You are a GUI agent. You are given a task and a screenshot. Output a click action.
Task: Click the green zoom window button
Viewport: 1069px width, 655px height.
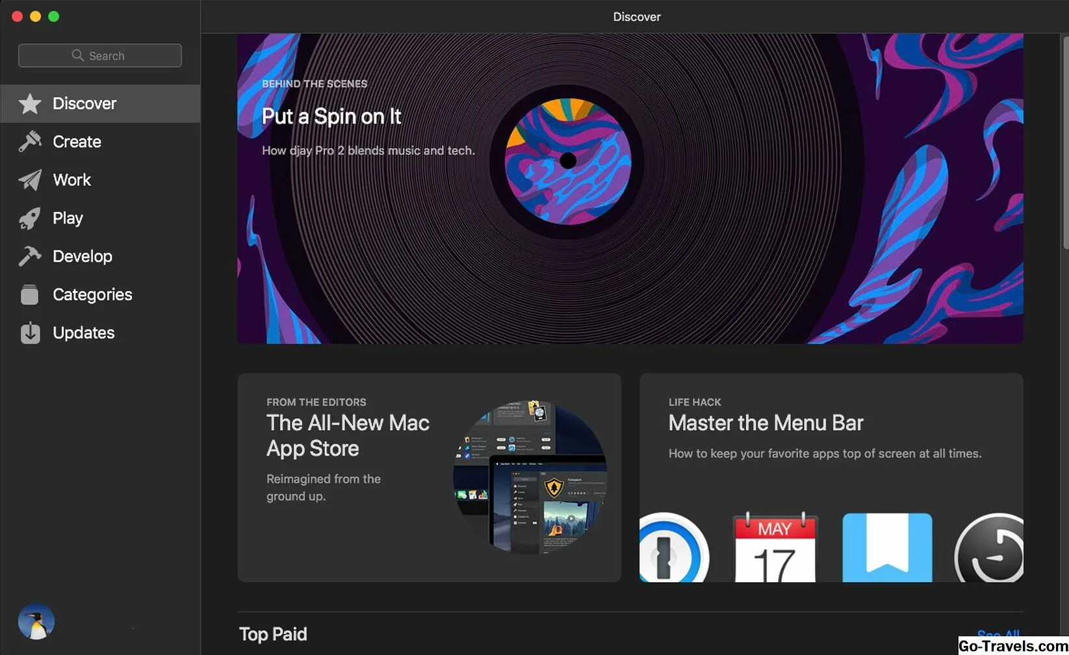click(54, 16)
